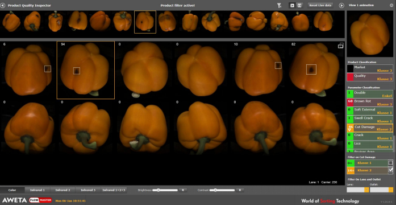
Task: Select the paused split view mode icon
Action: pyautogui.click(x=299, y=5)
